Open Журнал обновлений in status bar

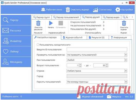click(90, 96)
